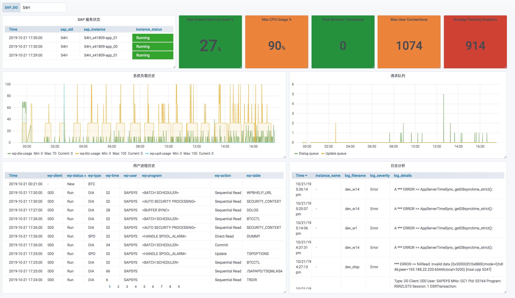
Task: Open the 请求队列 panel title menu
Action: tap(398, 76)
